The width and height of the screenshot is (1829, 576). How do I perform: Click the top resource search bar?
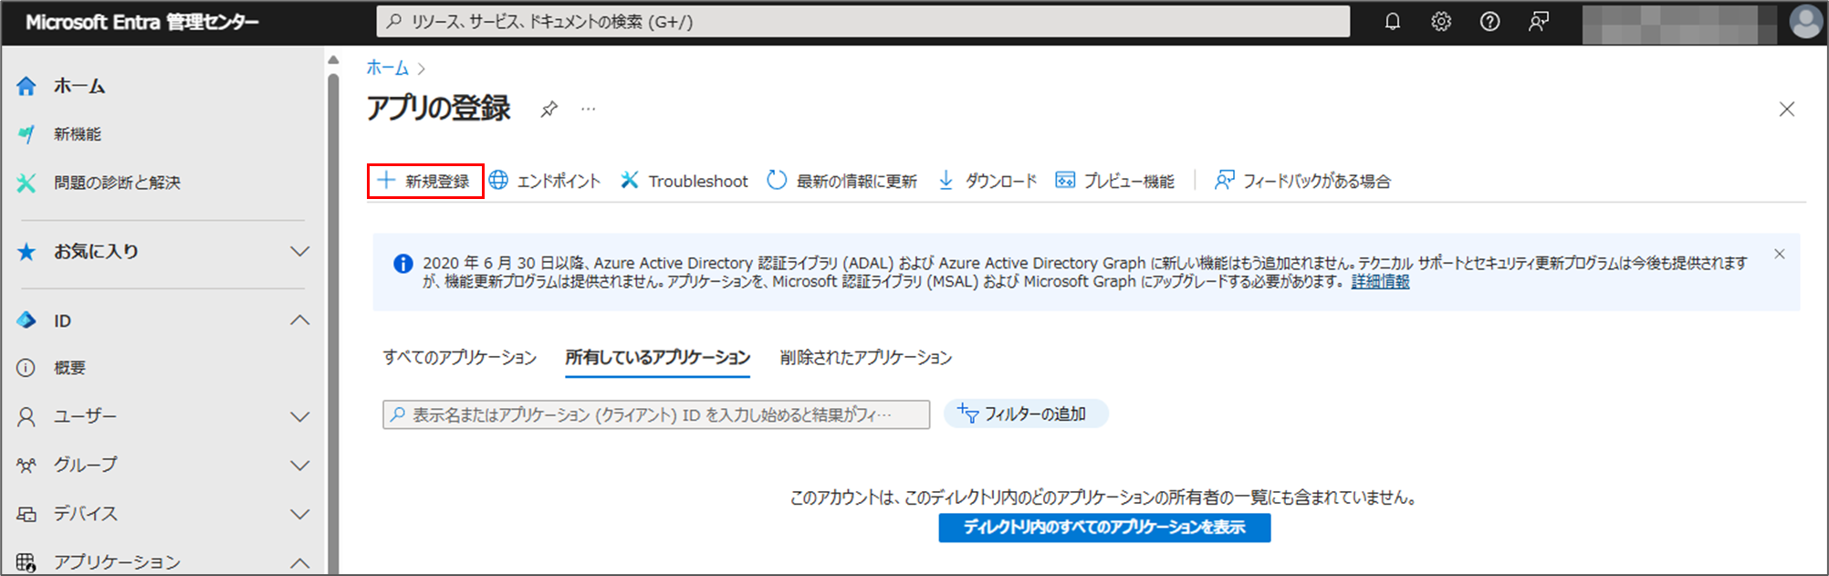863,21
